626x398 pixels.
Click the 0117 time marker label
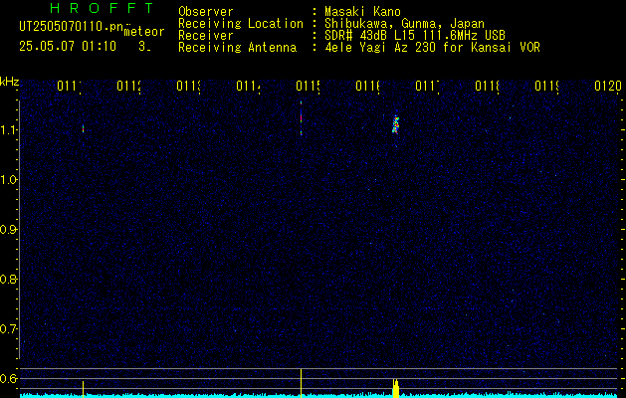pyautogui.click(x=428, y=86)
